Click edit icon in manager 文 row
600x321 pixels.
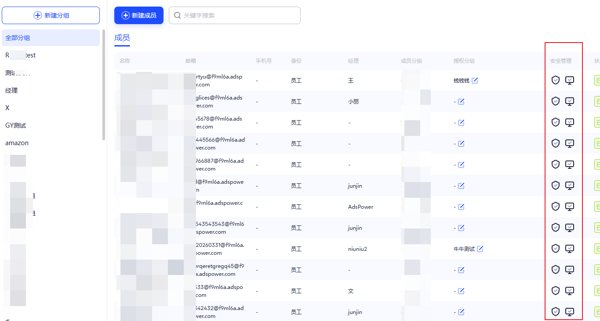461,291
